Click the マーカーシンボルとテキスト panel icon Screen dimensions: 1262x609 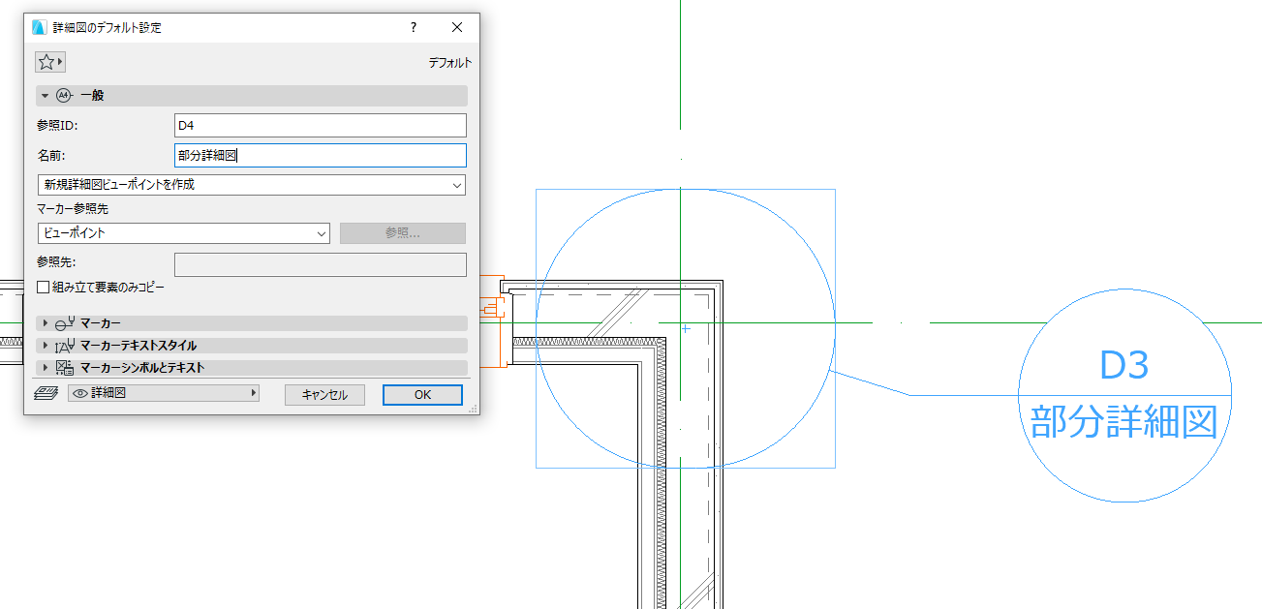click(x=65, y=368)
